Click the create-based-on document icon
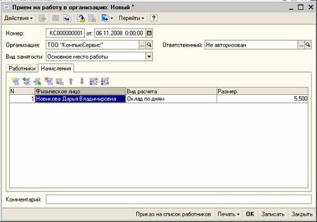 coord(105,18)
